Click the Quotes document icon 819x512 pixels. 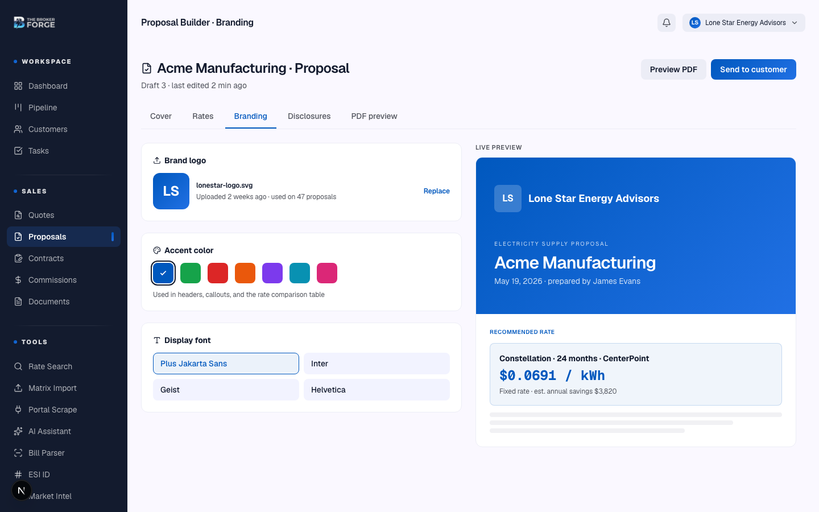point(18,215)
